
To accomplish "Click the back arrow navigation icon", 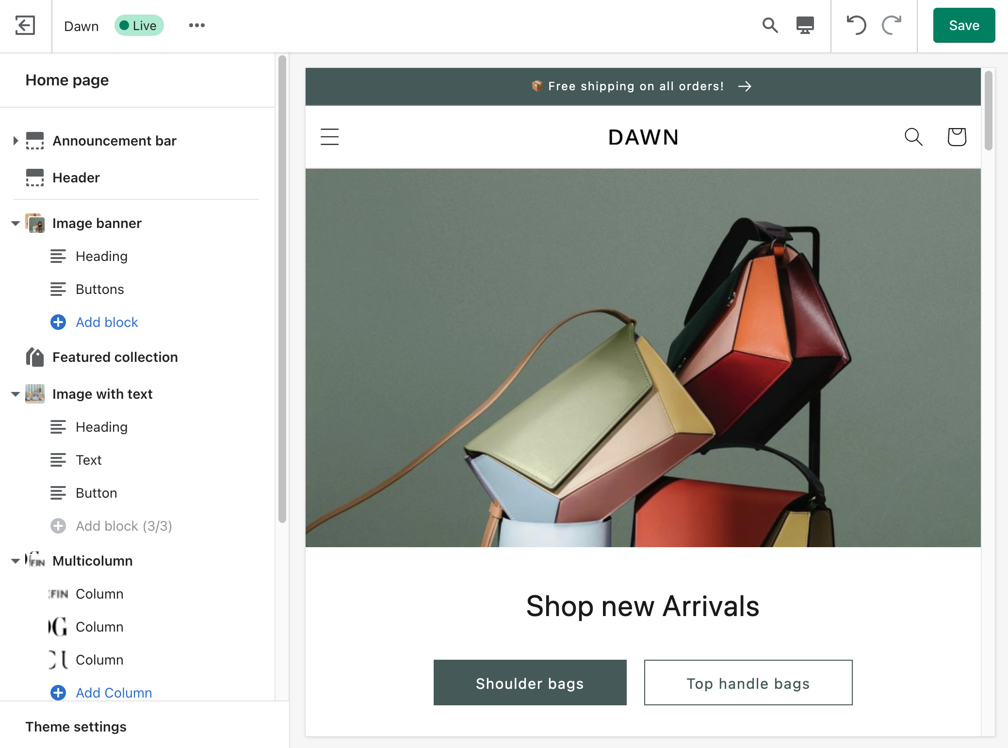I will point(25,25).
